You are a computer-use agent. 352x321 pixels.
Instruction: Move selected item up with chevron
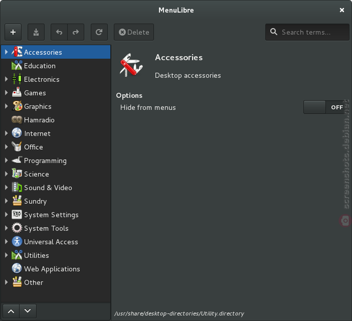(11, 311)
